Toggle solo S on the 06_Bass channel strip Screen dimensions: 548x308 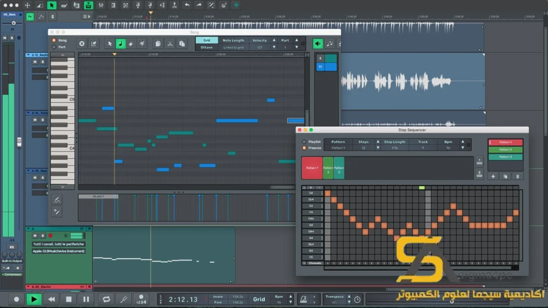click(11, 38)
